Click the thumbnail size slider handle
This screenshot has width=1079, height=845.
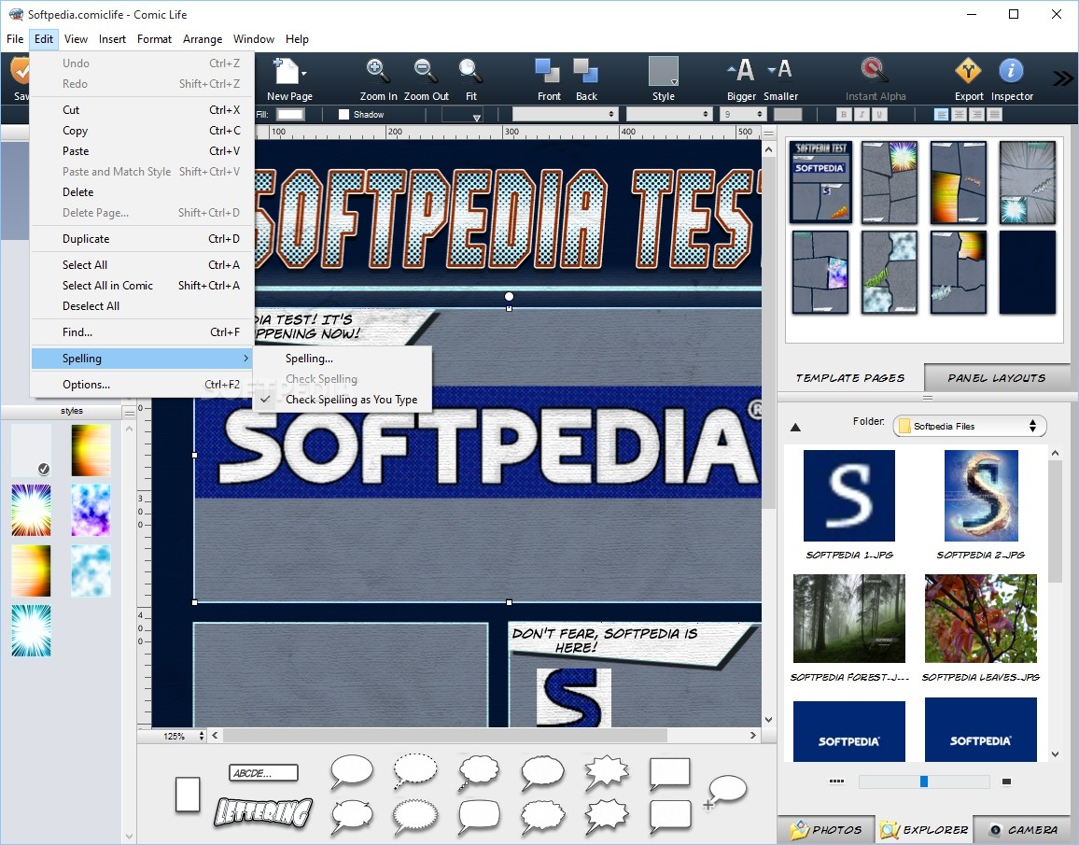click(x=923, y=781)
